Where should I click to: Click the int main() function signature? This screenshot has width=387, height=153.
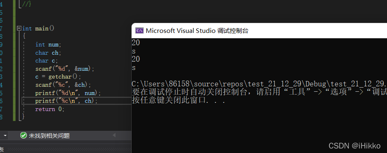pyautogui.click(x=38, y=28)
